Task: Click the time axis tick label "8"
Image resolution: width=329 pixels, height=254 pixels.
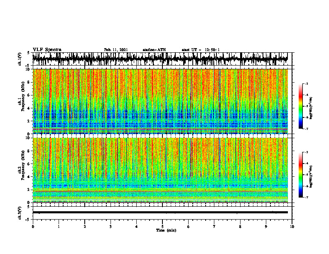Action: click(x=240, y=227)
